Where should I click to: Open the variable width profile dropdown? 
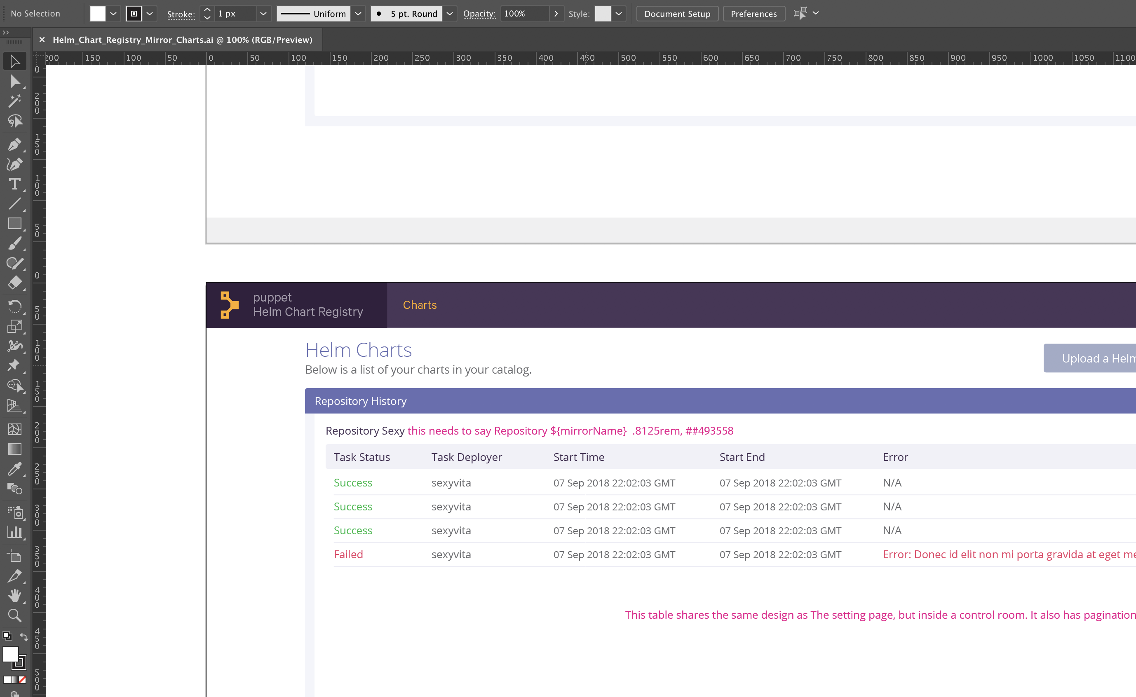[358, 13]
